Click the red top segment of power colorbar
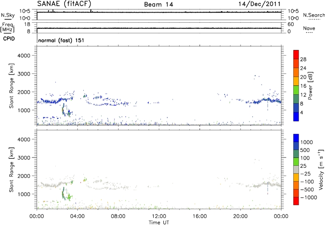325x225 pixels. coord(296,54)
